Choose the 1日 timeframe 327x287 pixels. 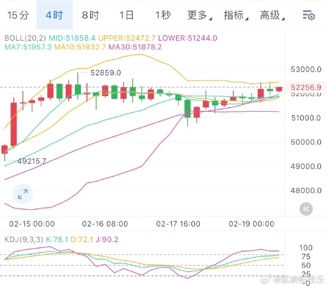coord(127,15)
